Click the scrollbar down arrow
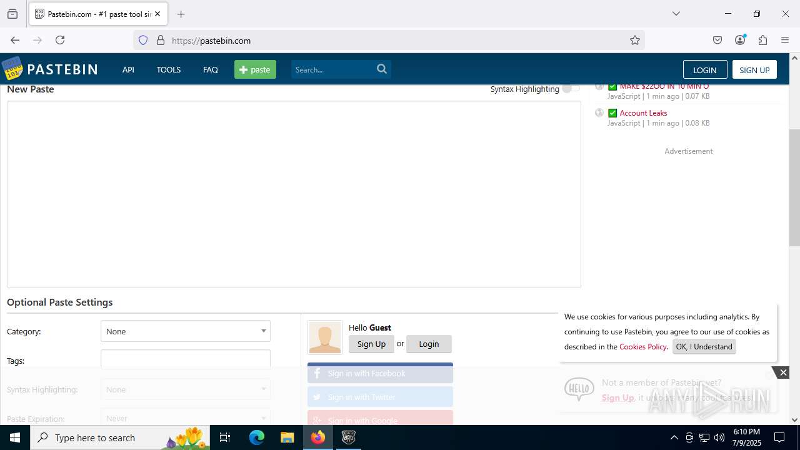Image resolution: width=800 pixels, height=450 pixels. point(794,420)
